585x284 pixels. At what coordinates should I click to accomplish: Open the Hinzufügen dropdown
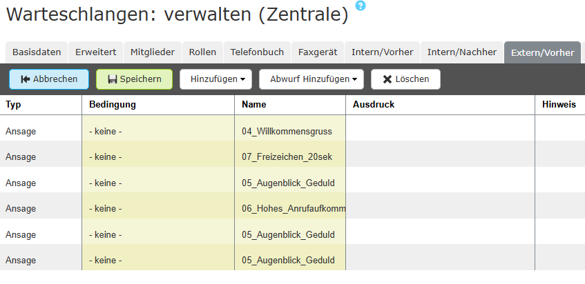215,79
